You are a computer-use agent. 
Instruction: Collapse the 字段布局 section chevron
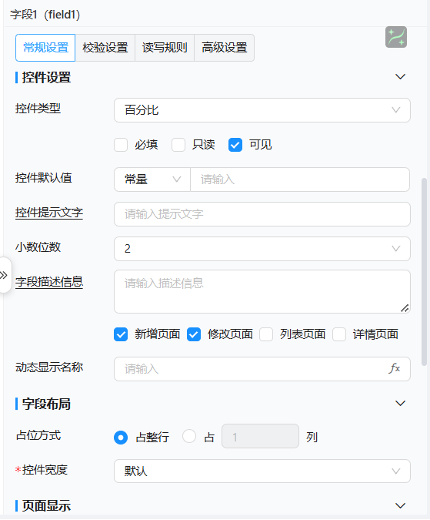(400, 403)
